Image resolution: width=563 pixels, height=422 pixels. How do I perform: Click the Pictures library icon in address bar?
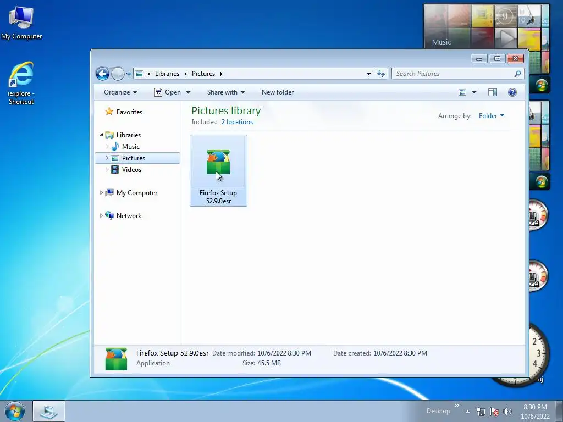(139, 74)
